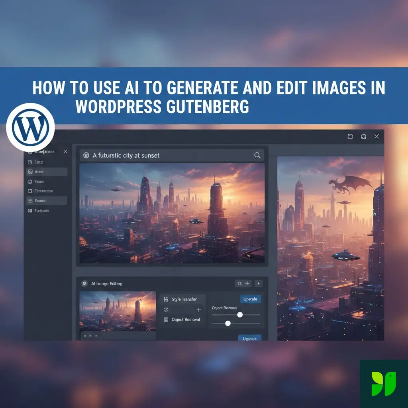Open the settings gear in the window title bar

click(363, 136)
